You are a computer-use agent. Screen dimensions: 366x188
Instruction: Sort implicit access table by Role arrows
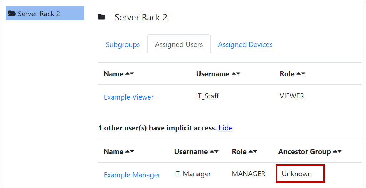[x=253, y=152]
